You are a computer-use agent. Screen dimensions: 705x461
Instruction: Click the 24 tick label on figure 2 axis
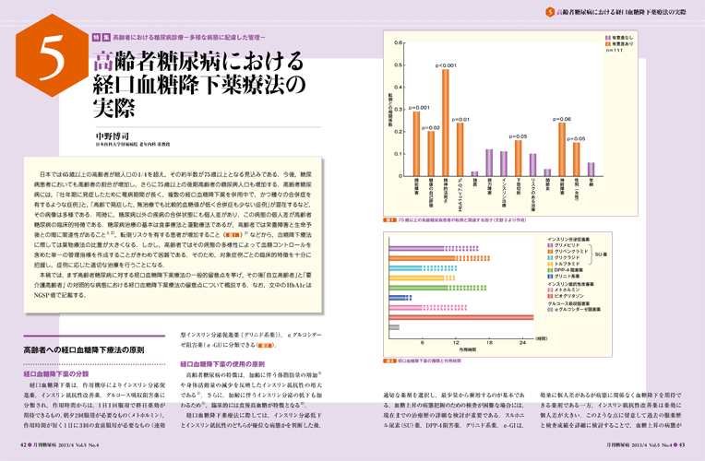click(x=522, y=343)
